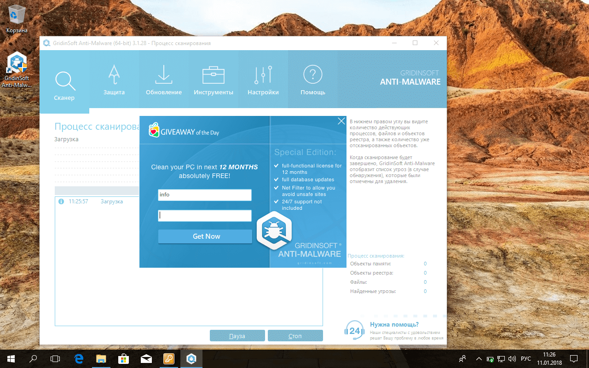Screen dimensions: 589x368
Task: Launch Microsoft Edge from taskbar
Action: [x=79, y=358]
